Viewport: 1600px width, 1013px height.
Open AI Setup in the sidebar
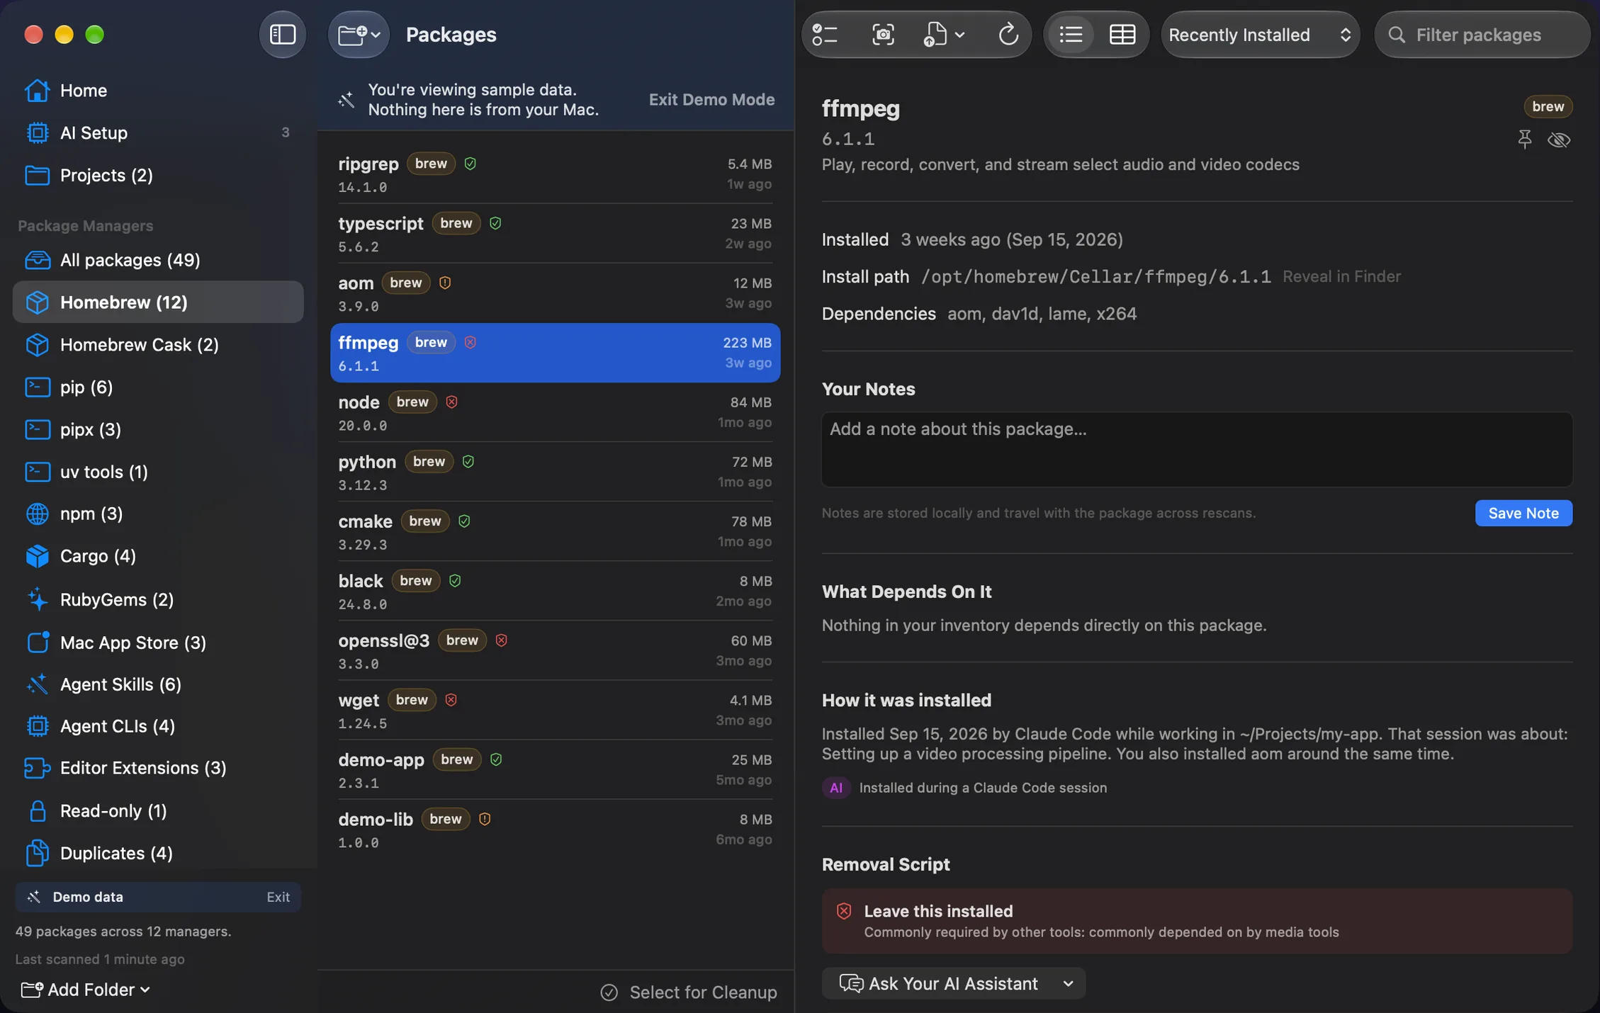[x=158, y=132]
